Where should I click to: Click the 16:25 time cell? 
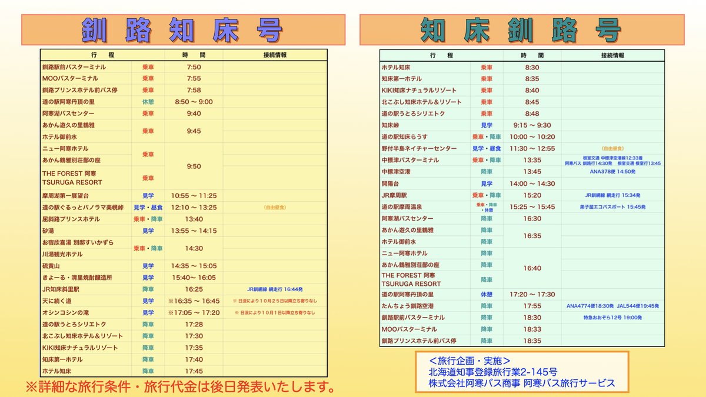pyautogui.click(x=194, y=289)
